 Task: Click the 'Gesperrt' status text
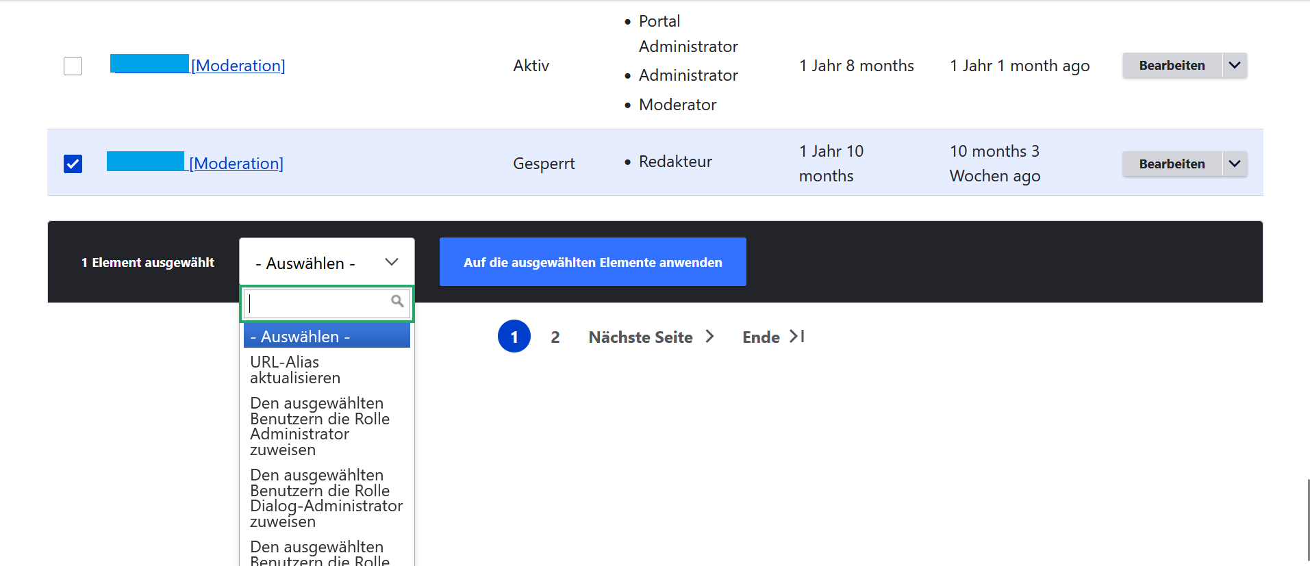544,164
